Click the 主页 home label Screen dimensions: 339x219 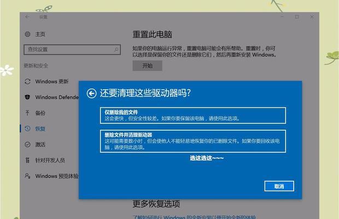pyautogui.click(x=40, y=34)
